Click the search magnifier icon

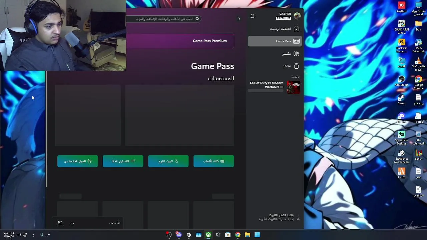(x=197, y=19)
